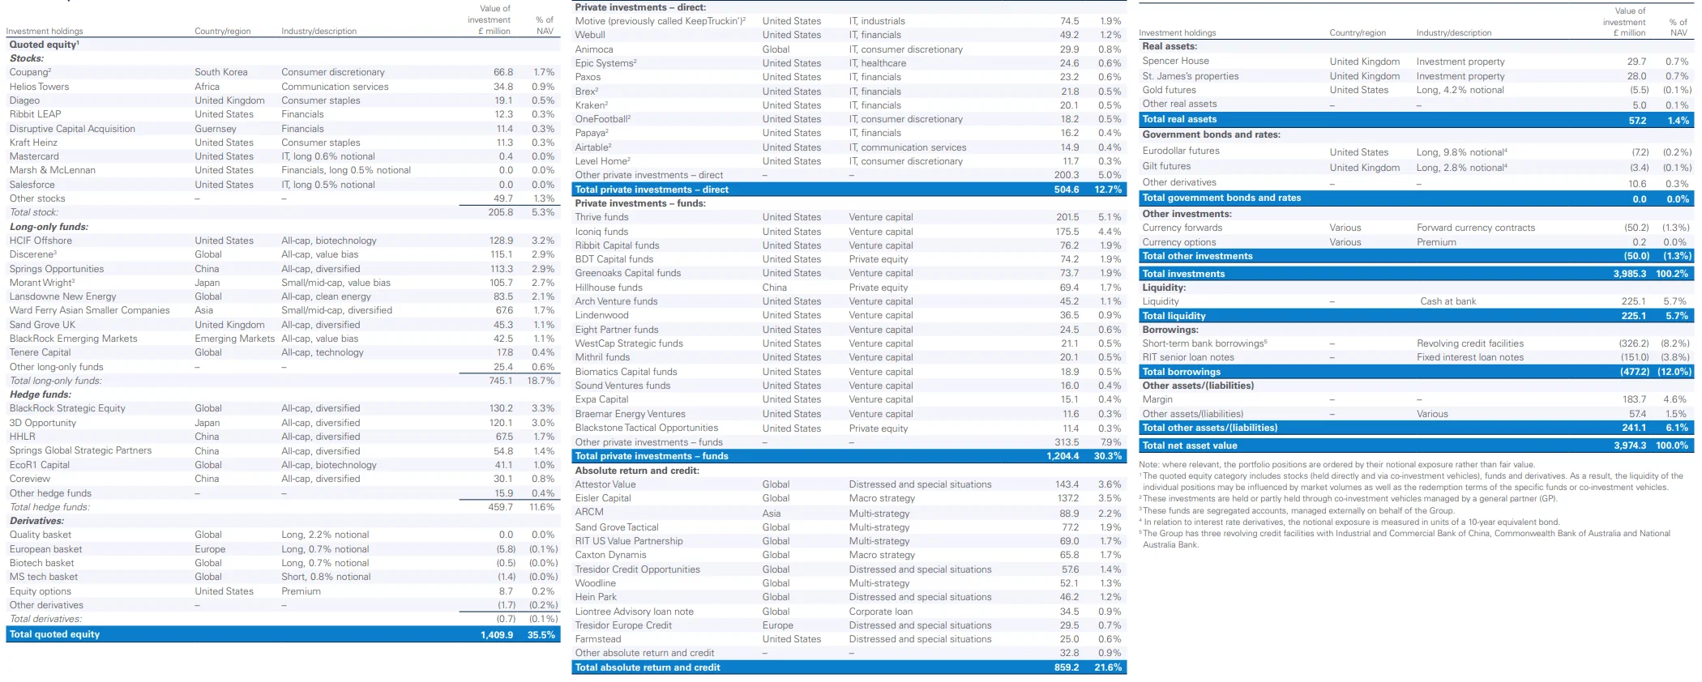Click the Helios Towers holding entry

pos(39,87)
